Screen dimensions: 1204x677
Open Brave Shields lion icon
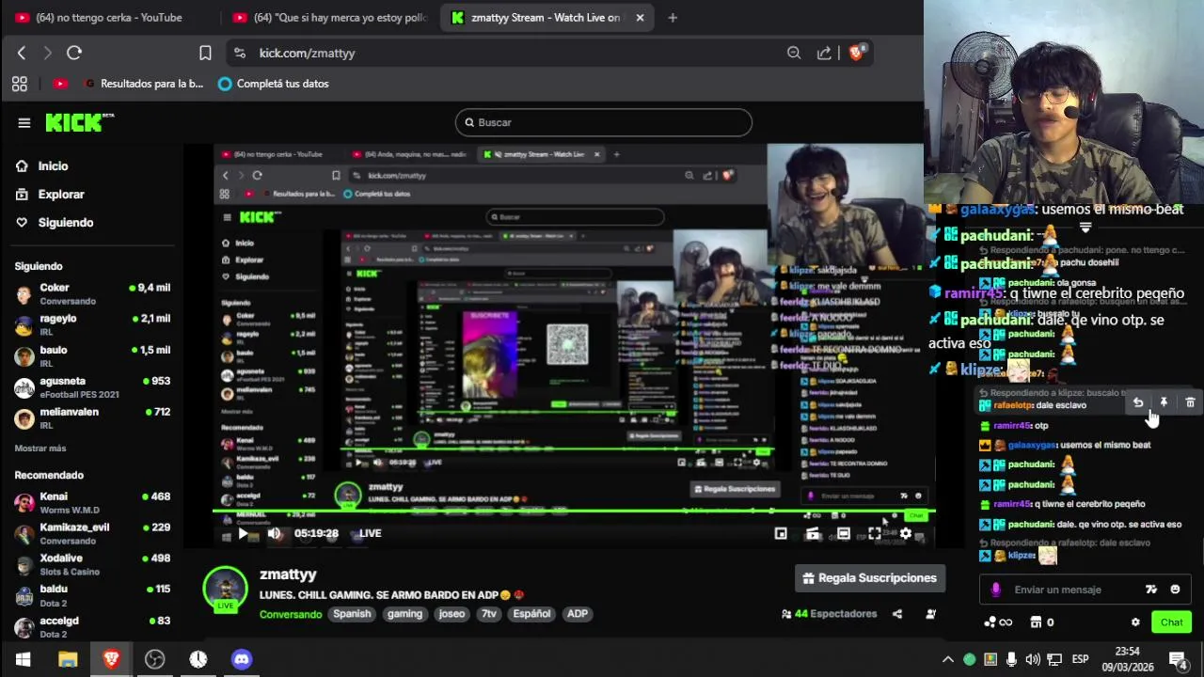point(856,53)
